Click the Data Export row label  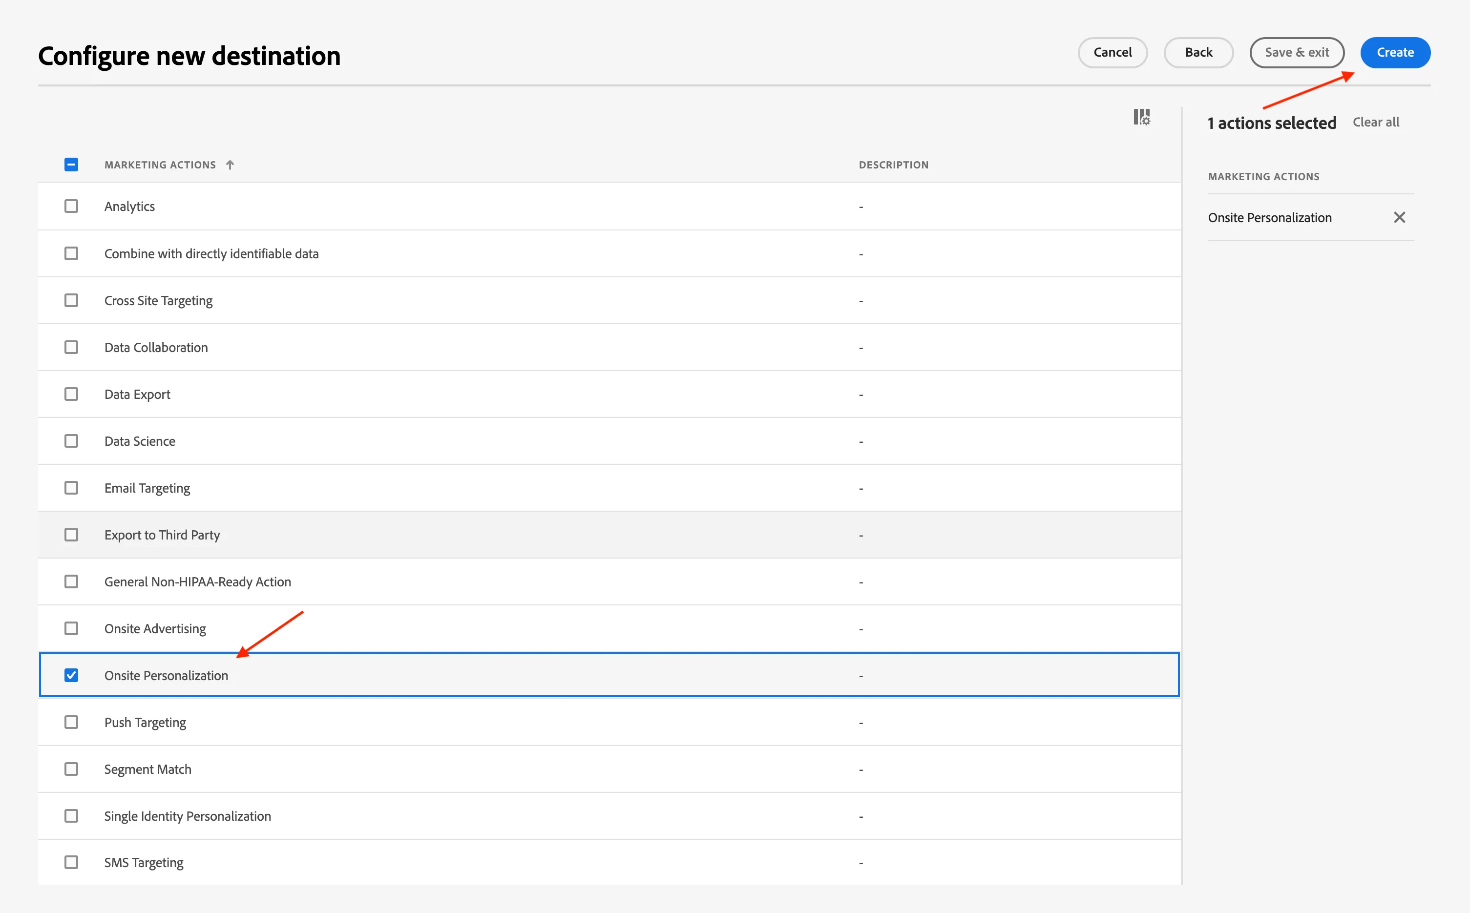click(x=137, y=394)
